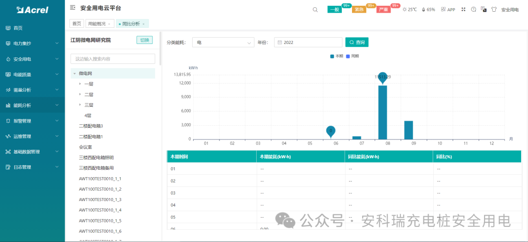Close the 用能概况 tab

click(109, 24)
